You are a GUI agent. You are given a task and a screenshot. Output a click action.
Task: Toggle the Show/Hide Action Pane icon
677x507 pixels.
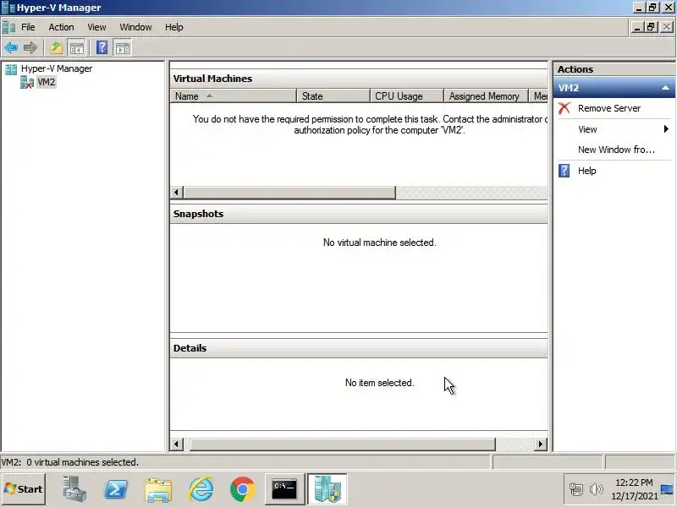[x=122, y=47]
